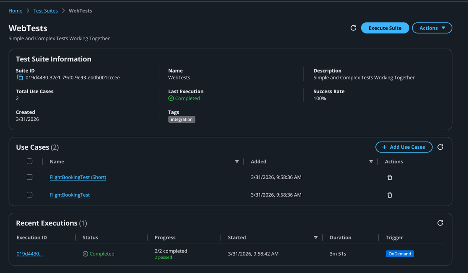Refresh the Recent Executions panel
The height and width of the screenshot is (273, 468).
[440, 223]
